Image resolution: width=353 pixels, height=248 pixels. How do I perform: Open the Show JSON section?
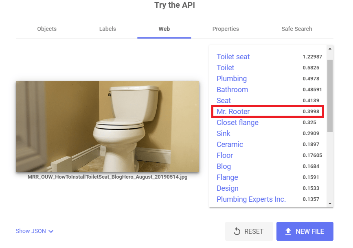pyautogui.click(x=35, y=231)
